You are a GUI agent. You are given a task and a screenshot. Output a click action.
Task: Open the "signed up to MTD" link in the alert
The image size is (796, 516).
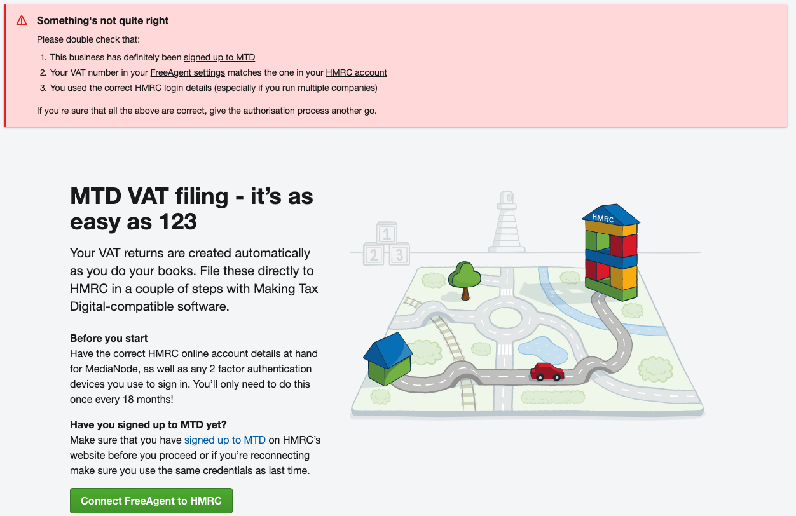pyautogui.click(x=219, y=57)
